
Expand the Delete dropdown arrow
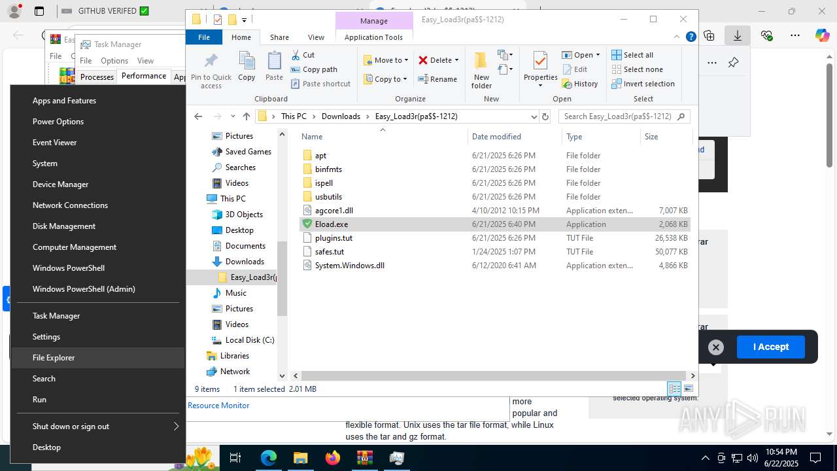456,60
